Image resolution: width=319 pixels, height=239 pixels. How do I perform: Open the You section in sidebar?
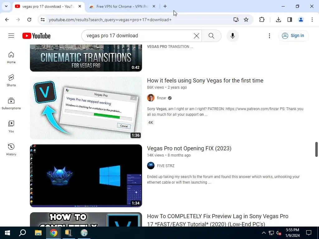pyautogui.click(x=11, y=127)
